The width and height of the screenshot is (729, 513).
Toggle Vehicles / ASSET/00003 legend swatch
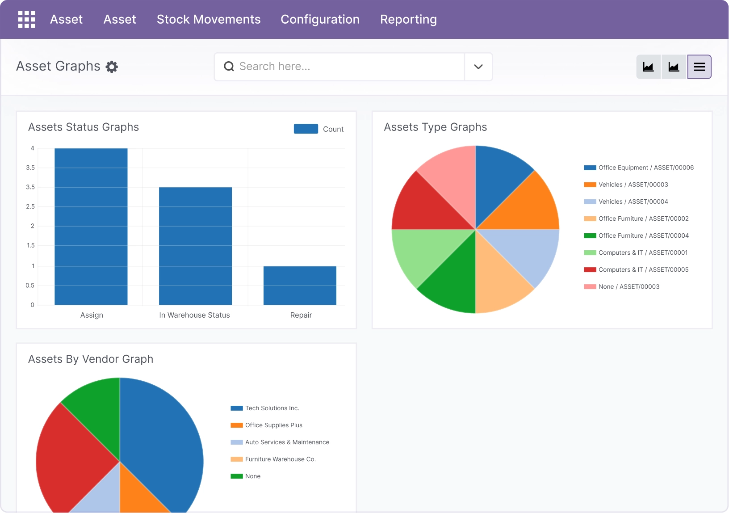tap(590, 185)
